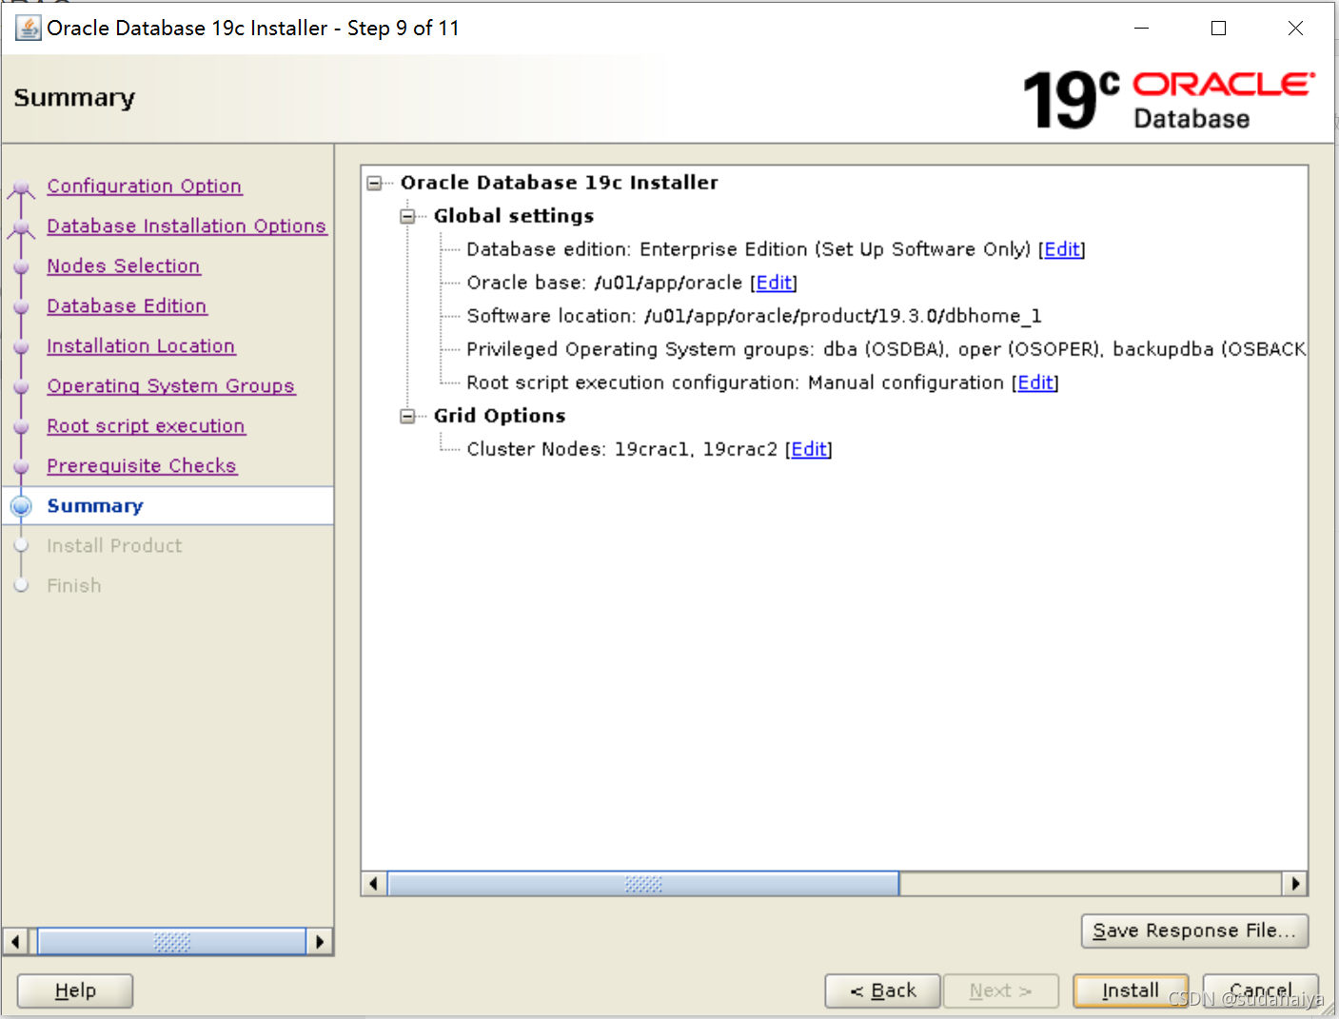The width and height of the screenshot is (1339, 1019).
Task: Edit the Cluster Nodes setting
Action: (809, 449)
